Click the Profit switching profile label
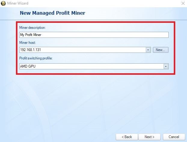 coord(36,58)
